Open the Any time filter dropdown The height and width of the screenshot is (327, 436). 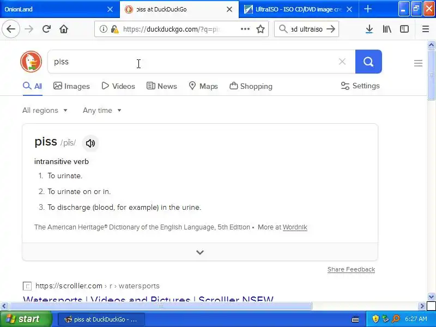[x=102, y=111]
